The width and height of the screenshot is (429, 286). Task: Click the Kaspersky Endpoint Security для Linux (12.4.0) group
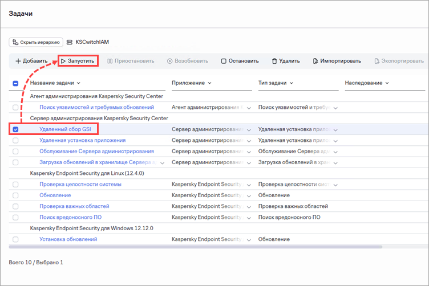coord(87,173)
